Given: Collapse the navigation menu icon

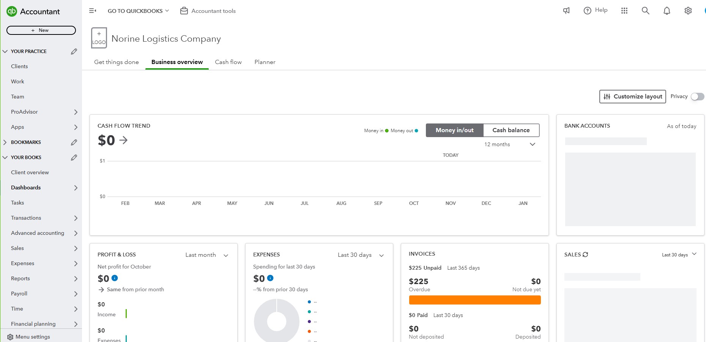Looking at the screenshot, I should click(93, 11).
